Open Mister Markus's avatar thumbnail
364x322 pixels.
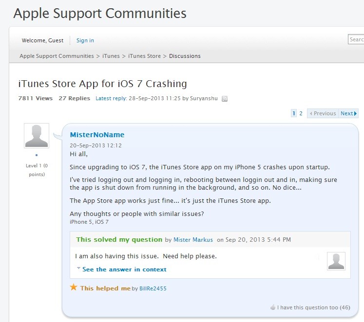click(336, 261)
